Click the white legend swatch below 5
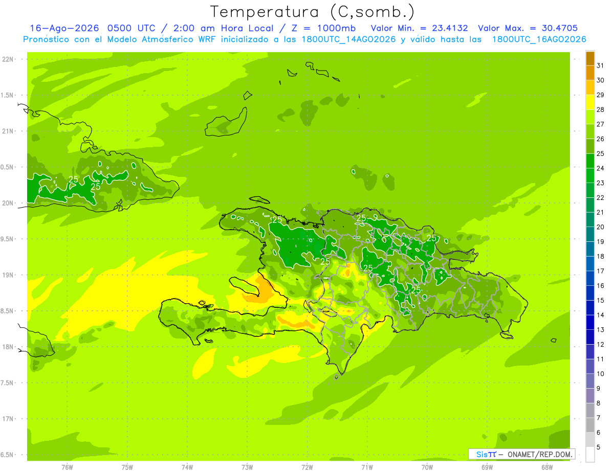The image size is (614, 474). (x=590, y=454)
